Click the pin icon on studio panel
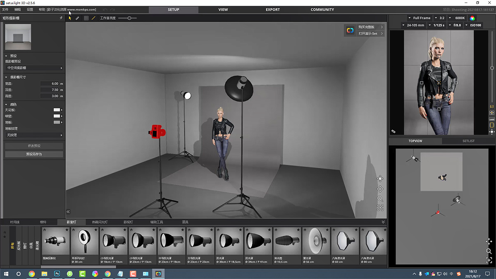This screenshot has width=496, height=279. point(61,18)
